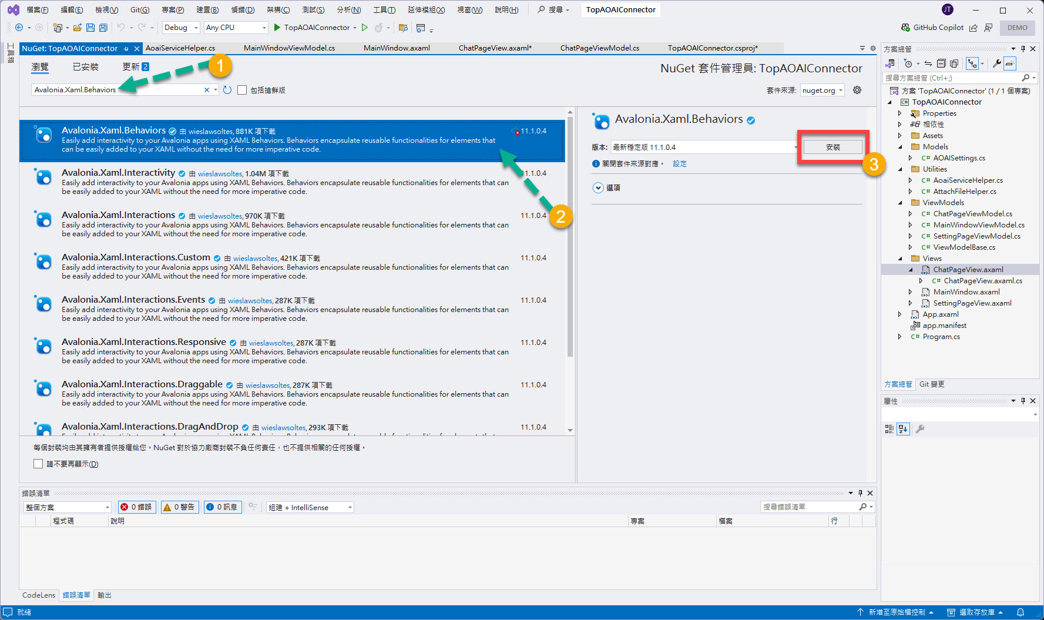The width and height of the screenshot is (1044, 620).
Task: Click the GitHub Copilot icon
Action: pos(905,28)
